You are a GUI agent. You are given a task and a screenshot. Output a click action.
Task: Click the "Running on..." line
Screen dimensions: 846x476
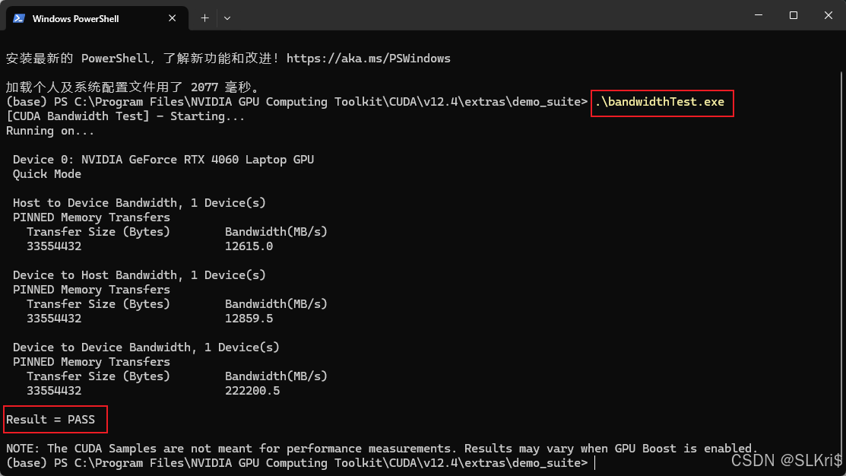click(x=50, y=131)
